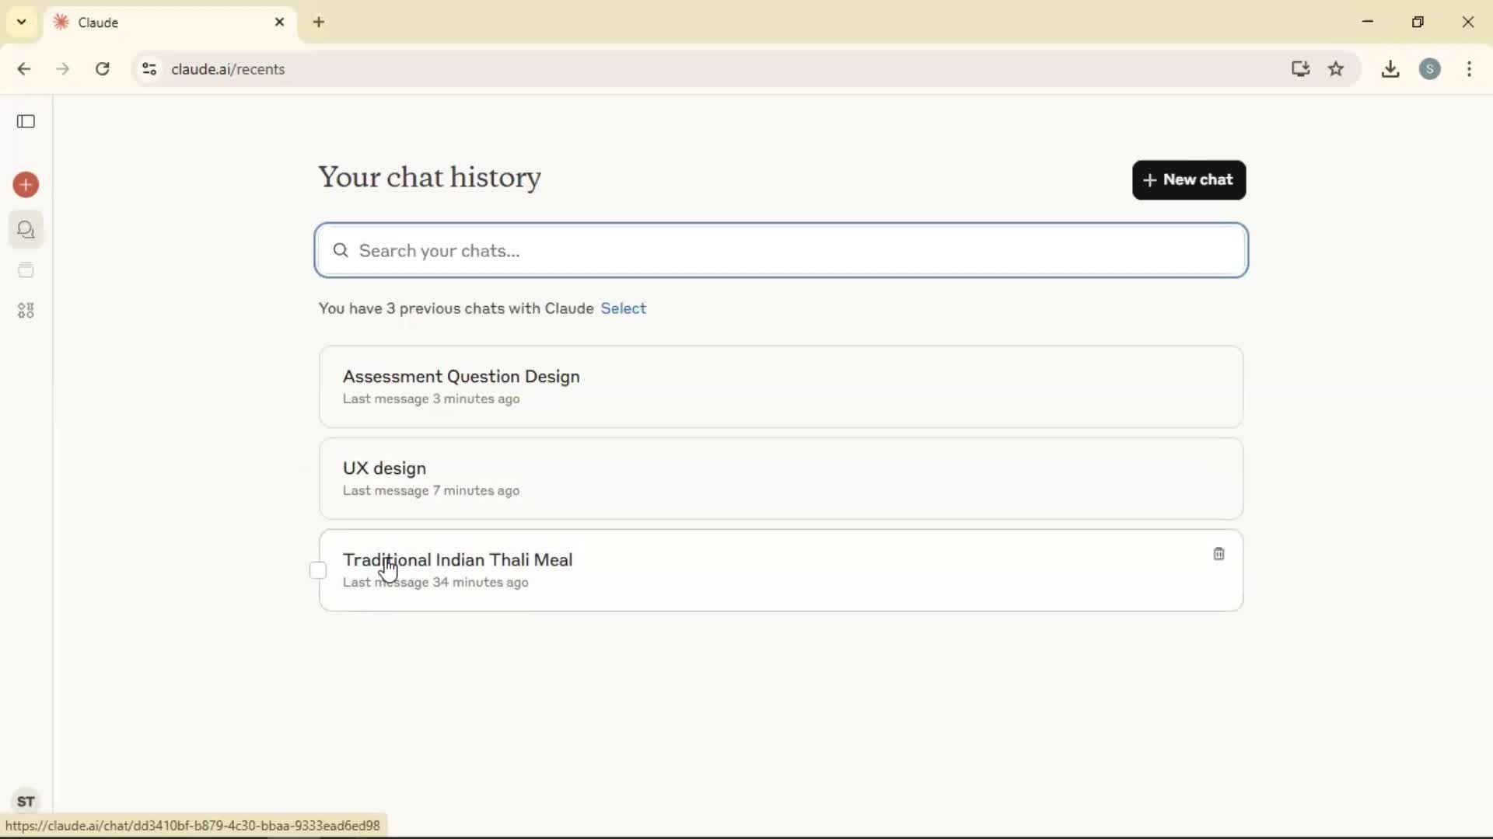Image resolution: width=1493 pixels, height=839 pixels.
Task: Toggle the sidebar panel
Action: [x=26, y=121]
